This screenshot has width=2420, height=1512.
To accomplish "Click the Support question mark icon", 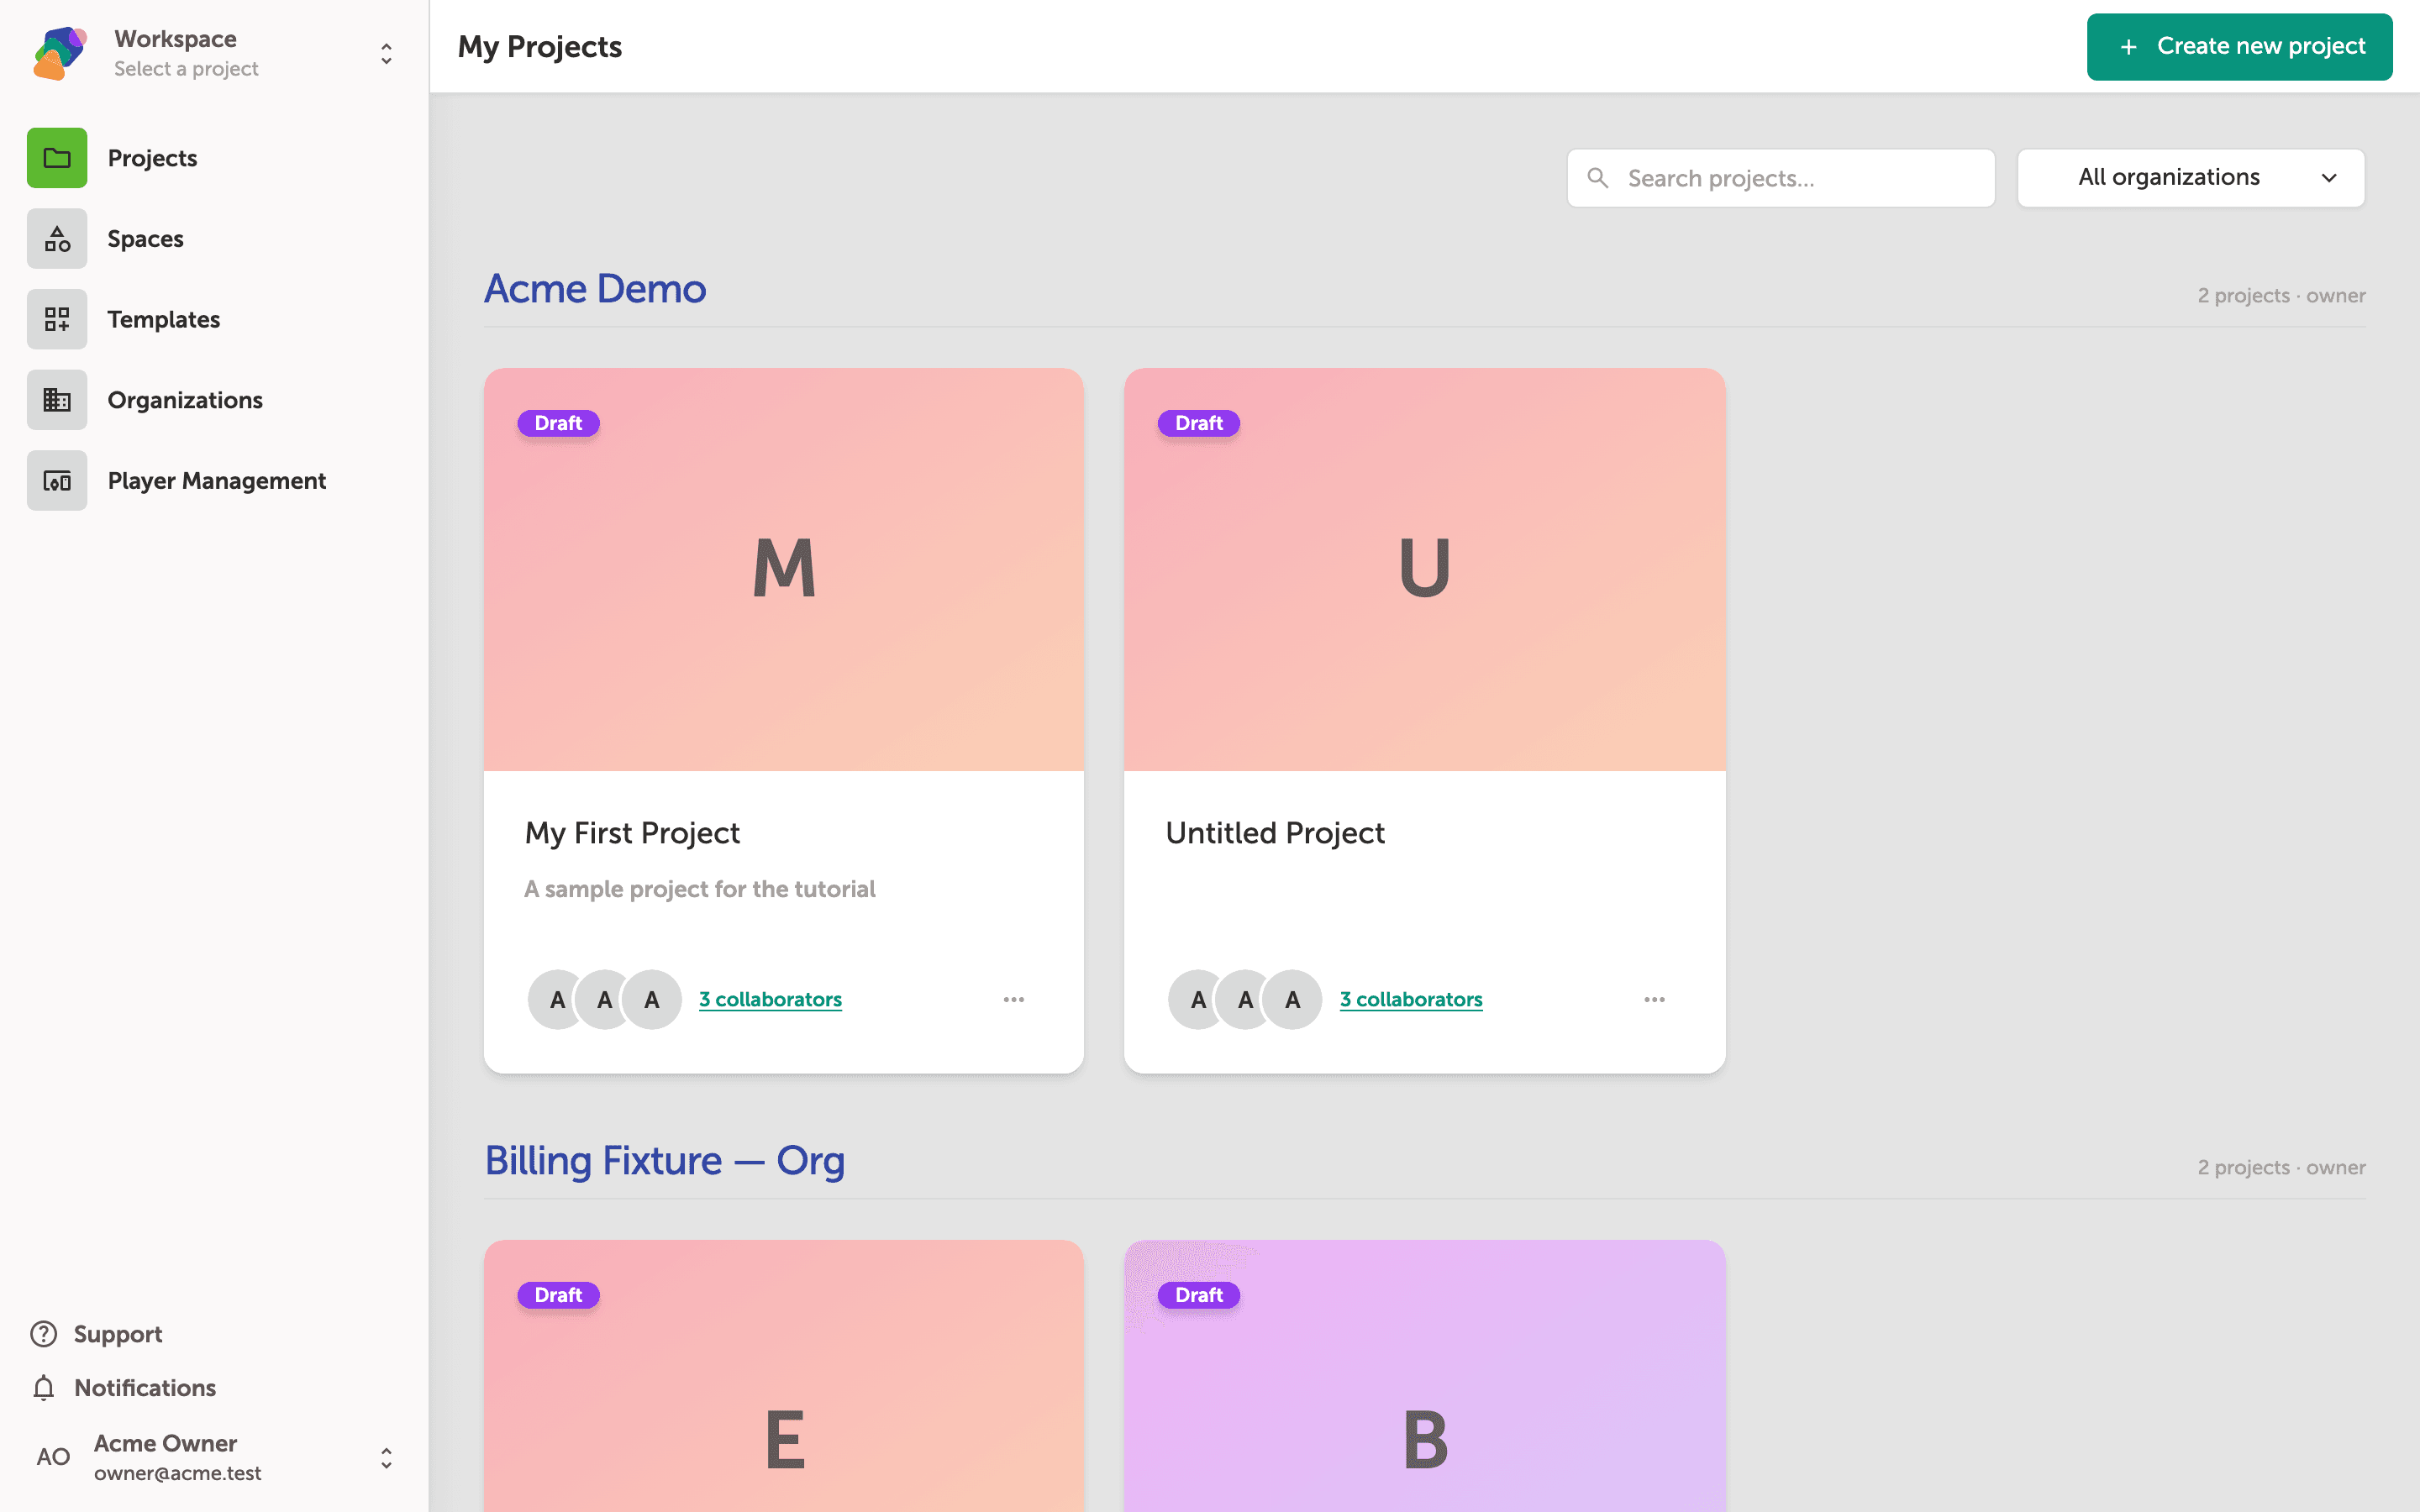I will pos(43,1334).
